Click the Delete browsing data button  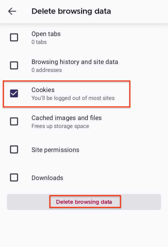click(x=84, y=202)
